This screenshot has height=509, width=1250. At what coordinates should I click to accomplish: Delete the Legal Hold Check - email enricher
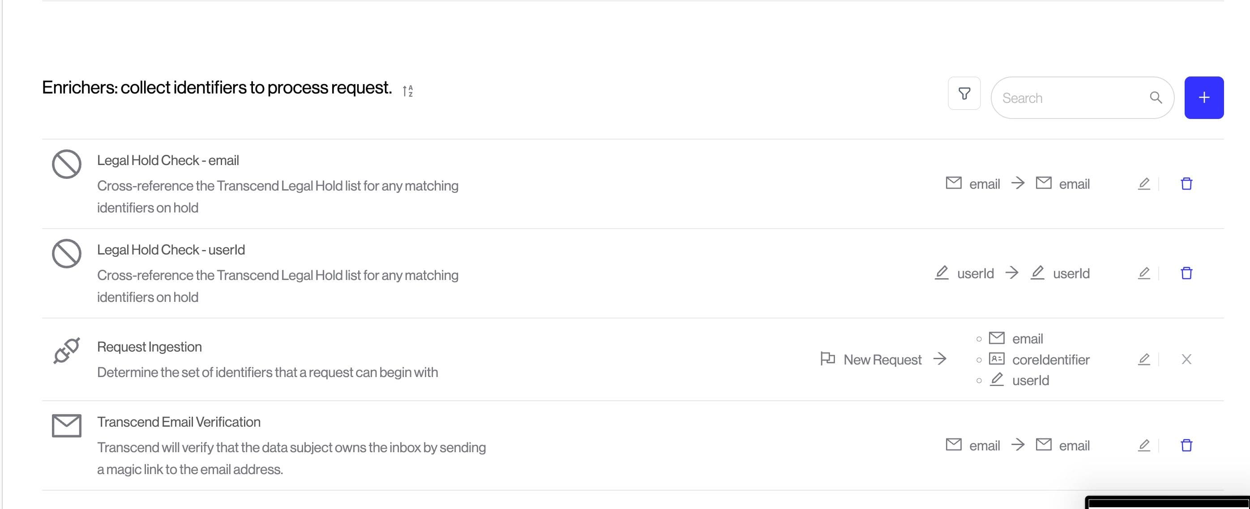[1186, 184]
